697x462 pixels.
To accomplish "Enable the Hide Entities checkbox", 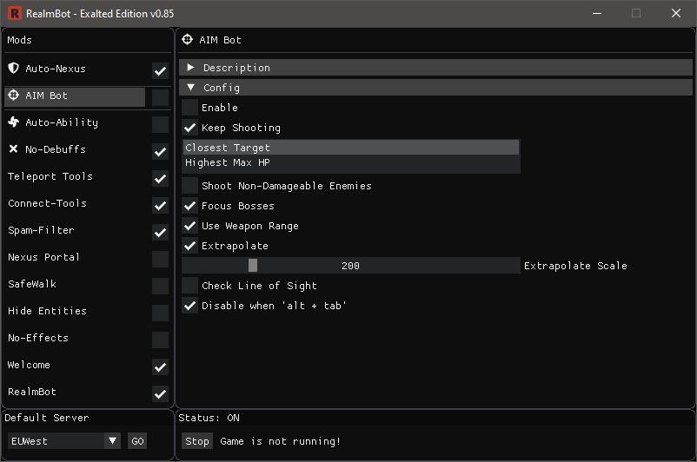I will [x=160, y=313].
